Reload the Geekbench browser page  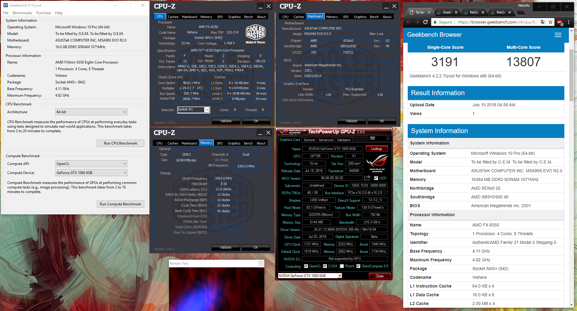pyautogui.click(x=425, y=22)
